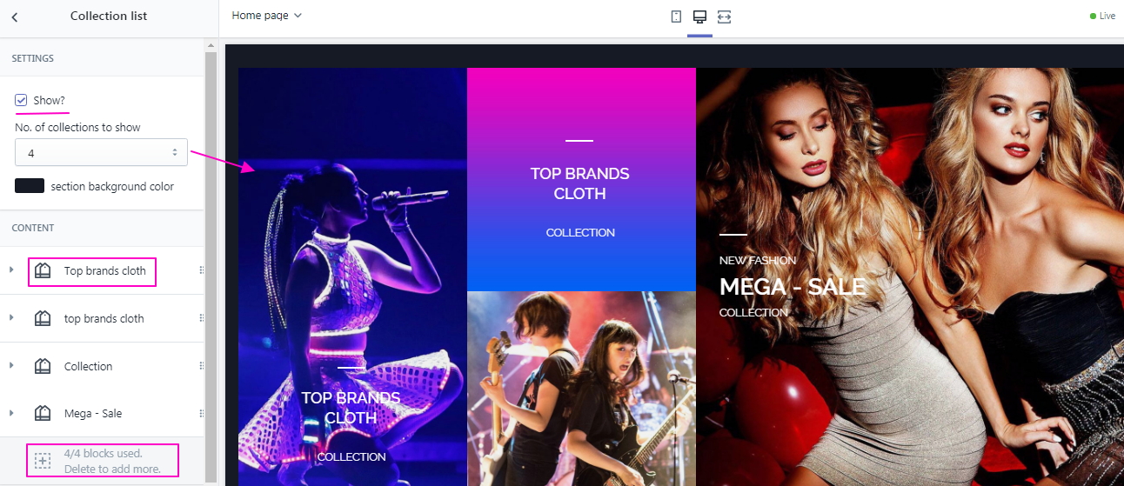The width and height of the screenshot is (1124, 486).
Task: Click the collection icon beside Collection block
Action: pyautogui.click(x=43, y=366)
